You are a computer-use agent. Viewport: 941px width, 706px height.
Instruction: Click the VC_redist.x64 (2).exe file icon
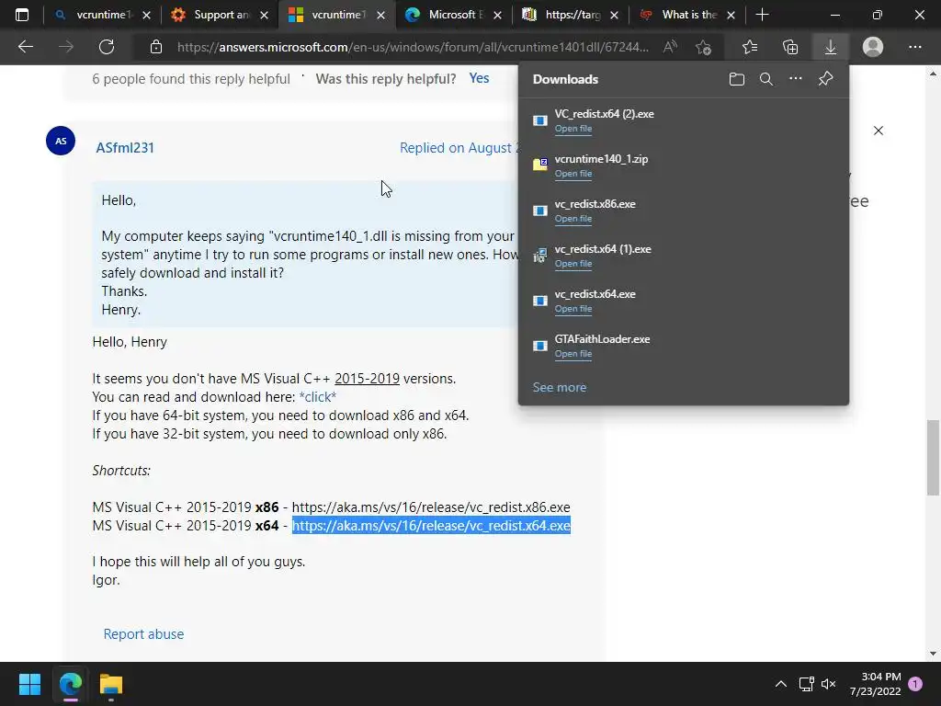click(540, 120)
